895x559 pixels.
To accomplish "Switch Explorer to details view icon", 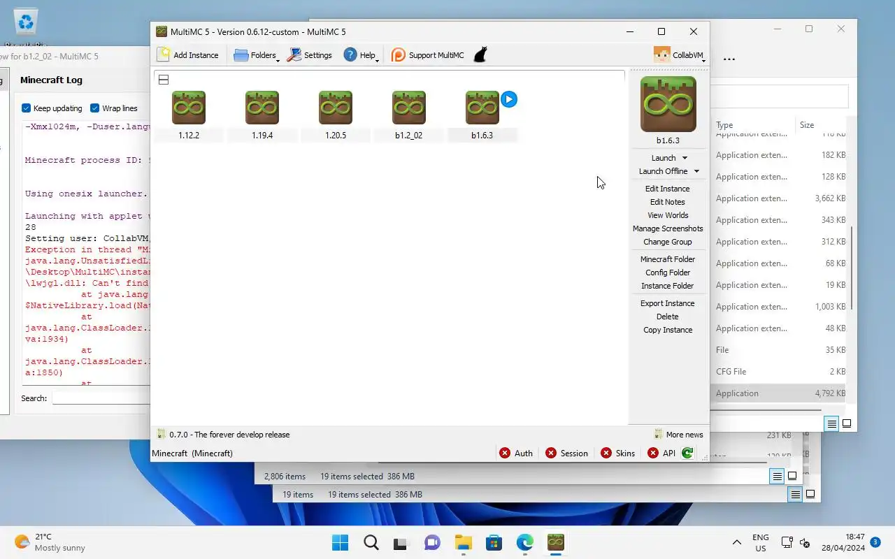I will coord(831,423).
